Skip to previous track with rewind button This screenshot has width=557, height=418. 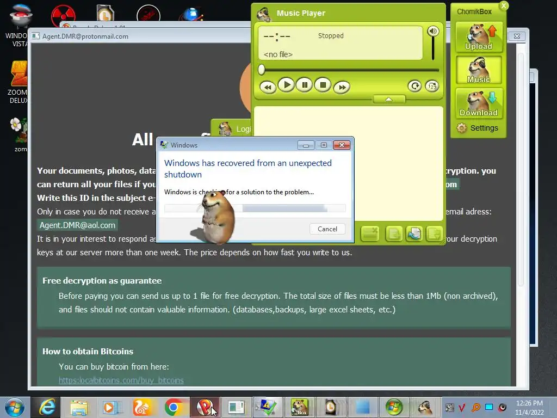click(268, 87)
